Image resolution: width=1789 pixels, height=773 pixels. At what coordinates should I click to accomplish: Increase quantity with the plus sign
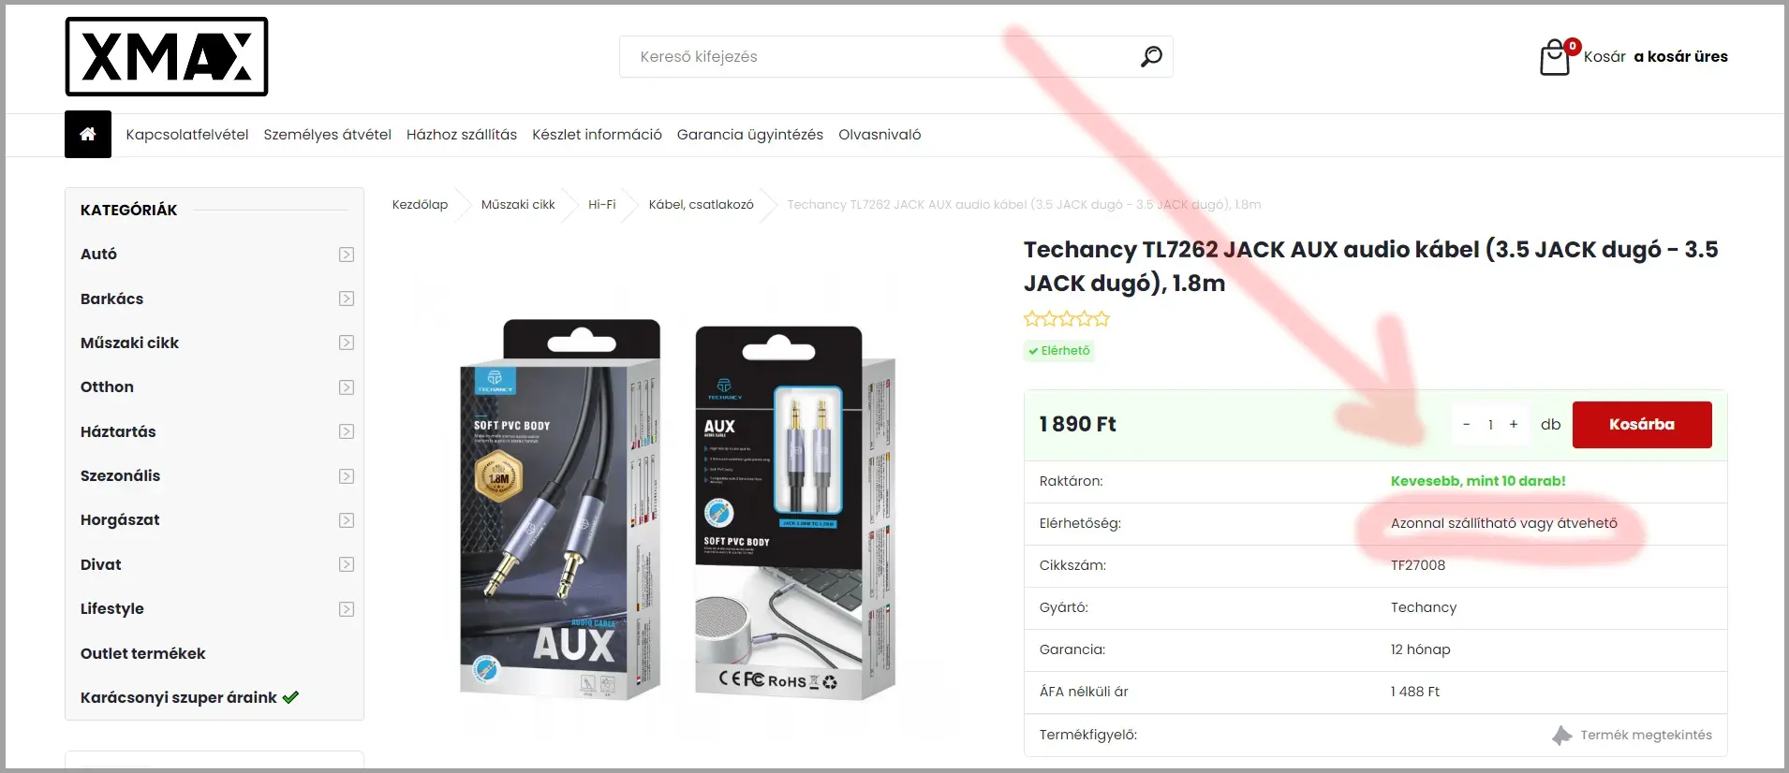(1514, 425)
